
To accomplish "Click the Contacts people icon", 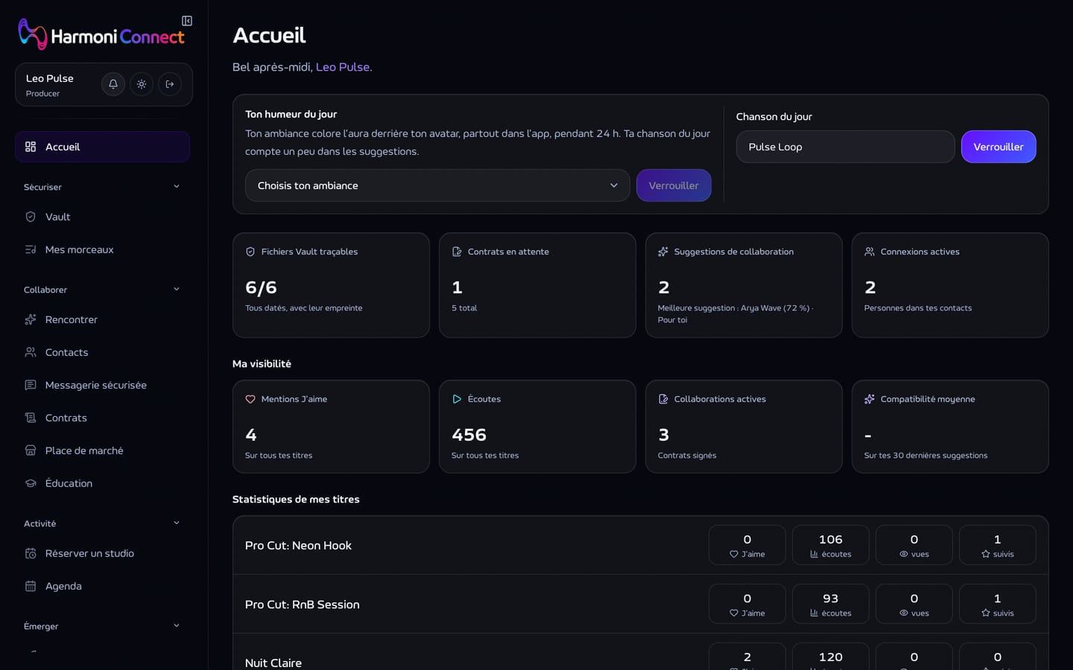I will click(31, 352).
